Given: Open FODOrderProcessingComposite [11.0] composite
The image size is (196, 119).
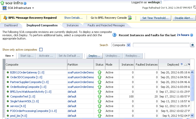Looking at the screenshot, I should pyautogui.click(x=33, y=111).
